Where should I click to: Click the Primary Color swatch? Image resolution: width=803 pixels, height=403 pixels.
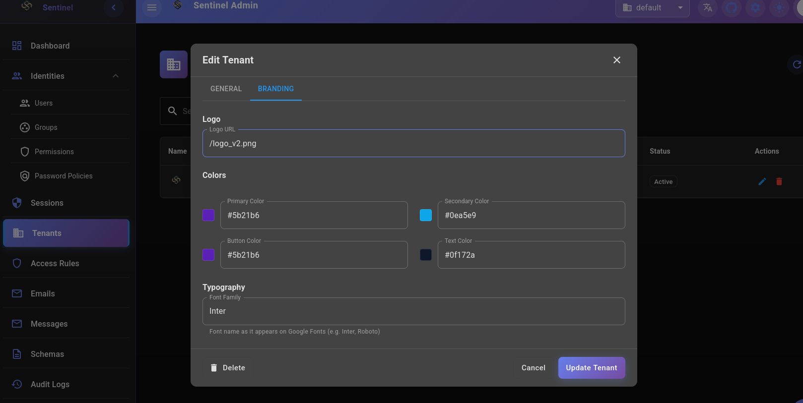(x=208, y=215)
